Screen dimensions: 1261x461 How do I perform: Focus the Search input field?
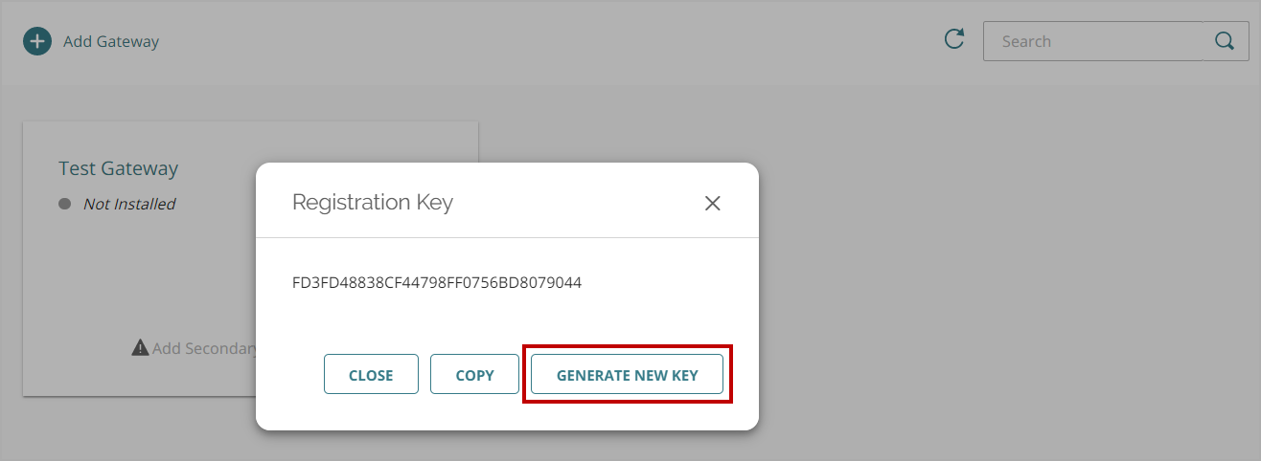tap(1092, 41)
